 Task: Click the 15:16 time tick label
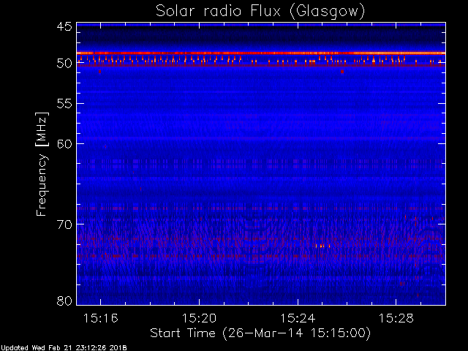tap(101, 319)
